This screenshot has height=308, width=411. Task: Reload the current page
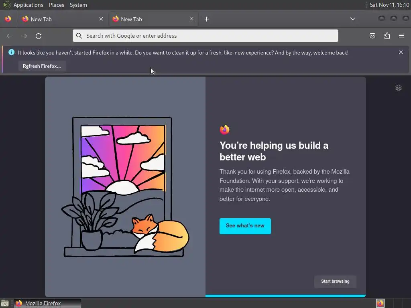pos(39,36)
